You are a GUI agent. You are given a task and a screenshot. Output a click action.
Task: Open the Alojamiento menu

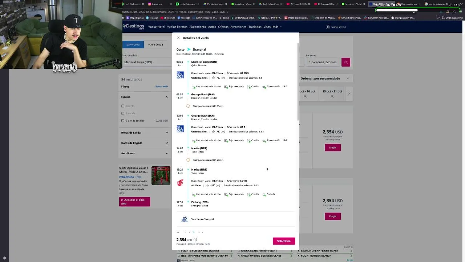(x=198, y=27)
